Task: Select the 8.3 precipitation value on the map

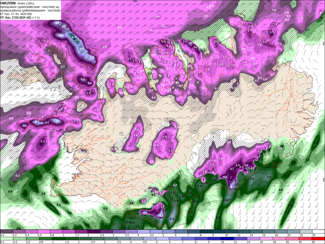Action: [x=77, y=40]
